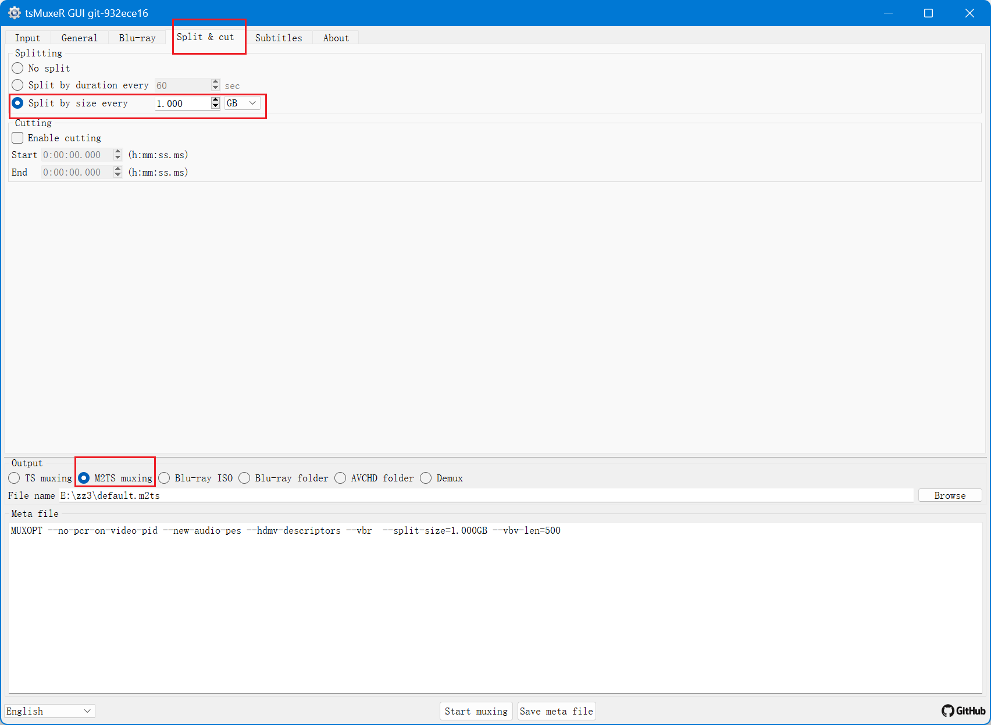Open the Subtitles tab
Image resolution: width=991 pixels, height=725 pixels.
coord(279,38)
